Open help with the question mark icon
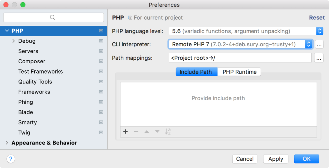 coord(11,159)
